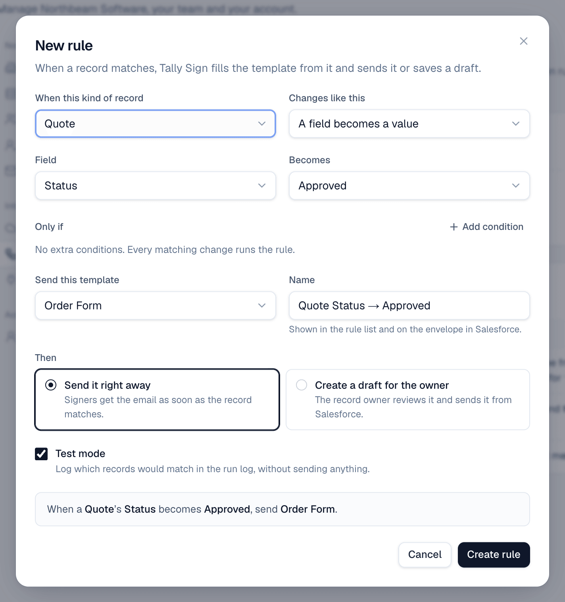This screenshot has width=565, height=602.
Task: Choose 'Create a draft for the owner' option
Action: 407,399
